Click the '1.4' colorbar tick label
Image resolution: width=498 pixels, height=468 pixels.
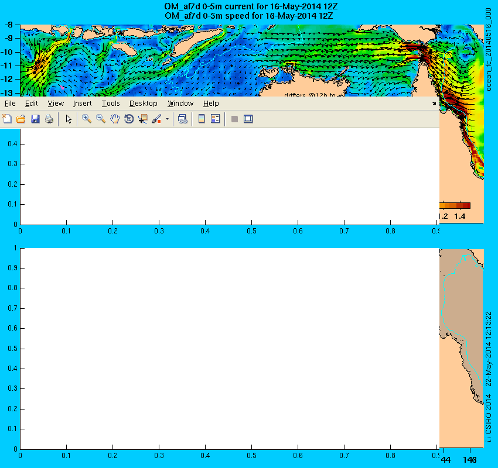click(459, 216)
